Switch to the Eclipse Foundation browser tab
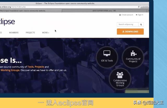This screenshot has height=108, width=167. click(x=30, y=11)
